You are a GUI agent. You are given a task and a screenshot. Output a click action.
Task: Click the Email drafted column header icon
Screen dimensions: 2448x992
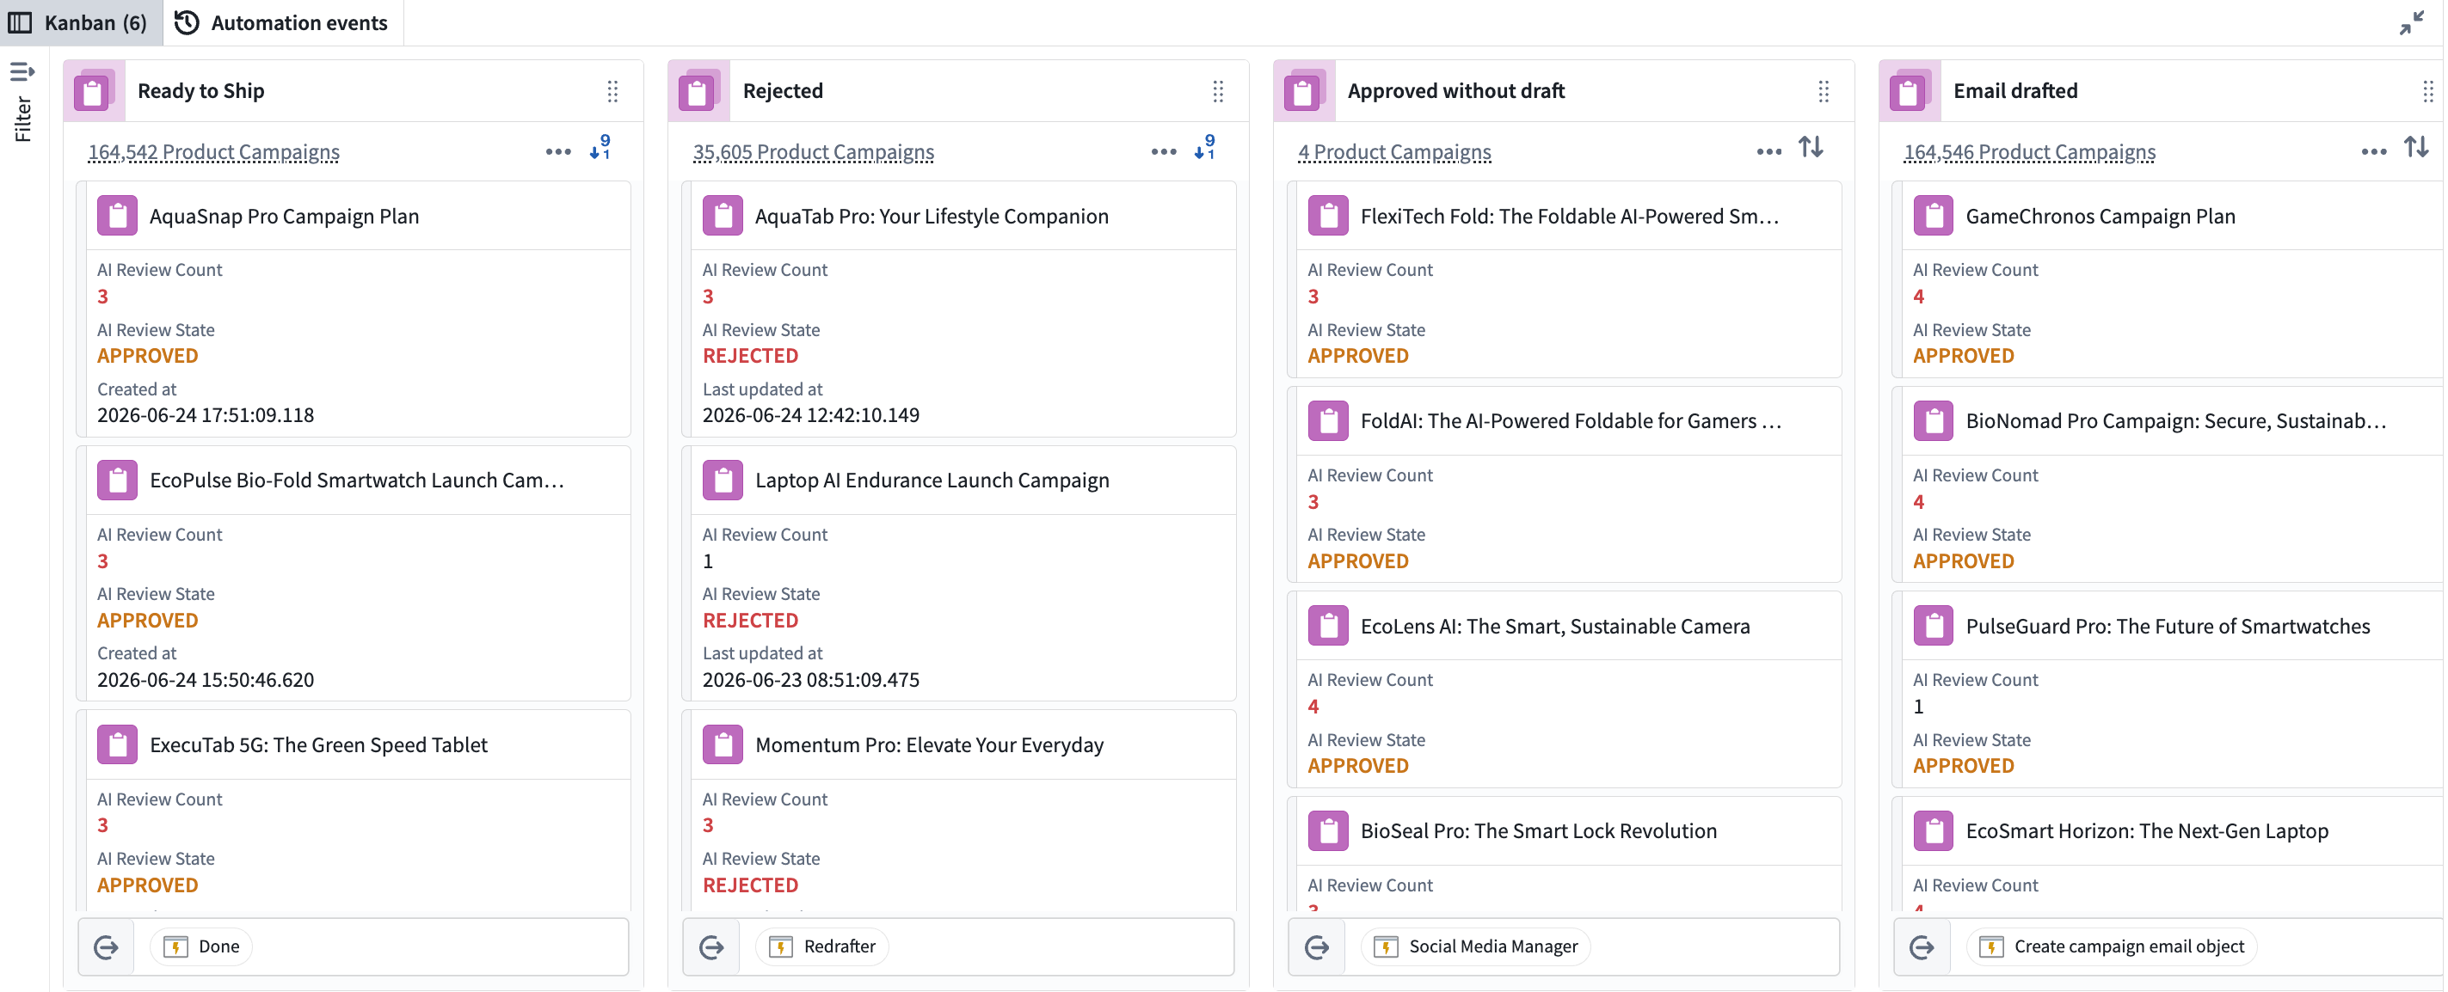[1910, 91]
